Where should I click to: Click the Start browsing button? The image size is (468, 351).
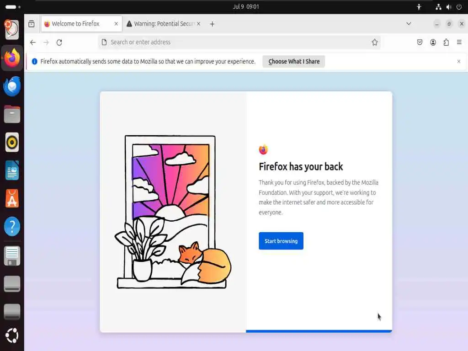click(x=281, y=241)
